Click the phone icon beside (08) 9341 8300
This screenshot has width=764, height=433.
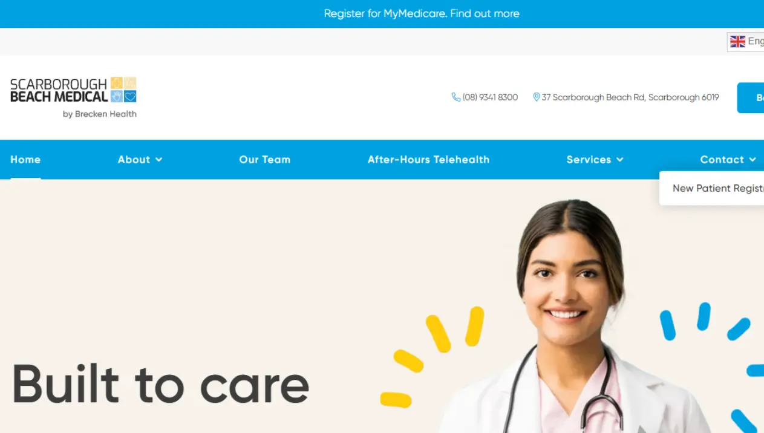456,97
